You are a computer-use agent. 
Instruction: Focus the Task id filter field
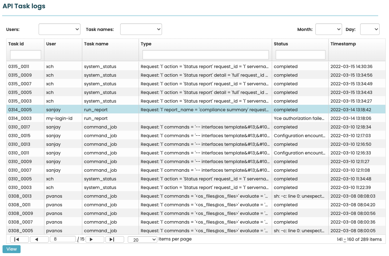coord(26,55)
